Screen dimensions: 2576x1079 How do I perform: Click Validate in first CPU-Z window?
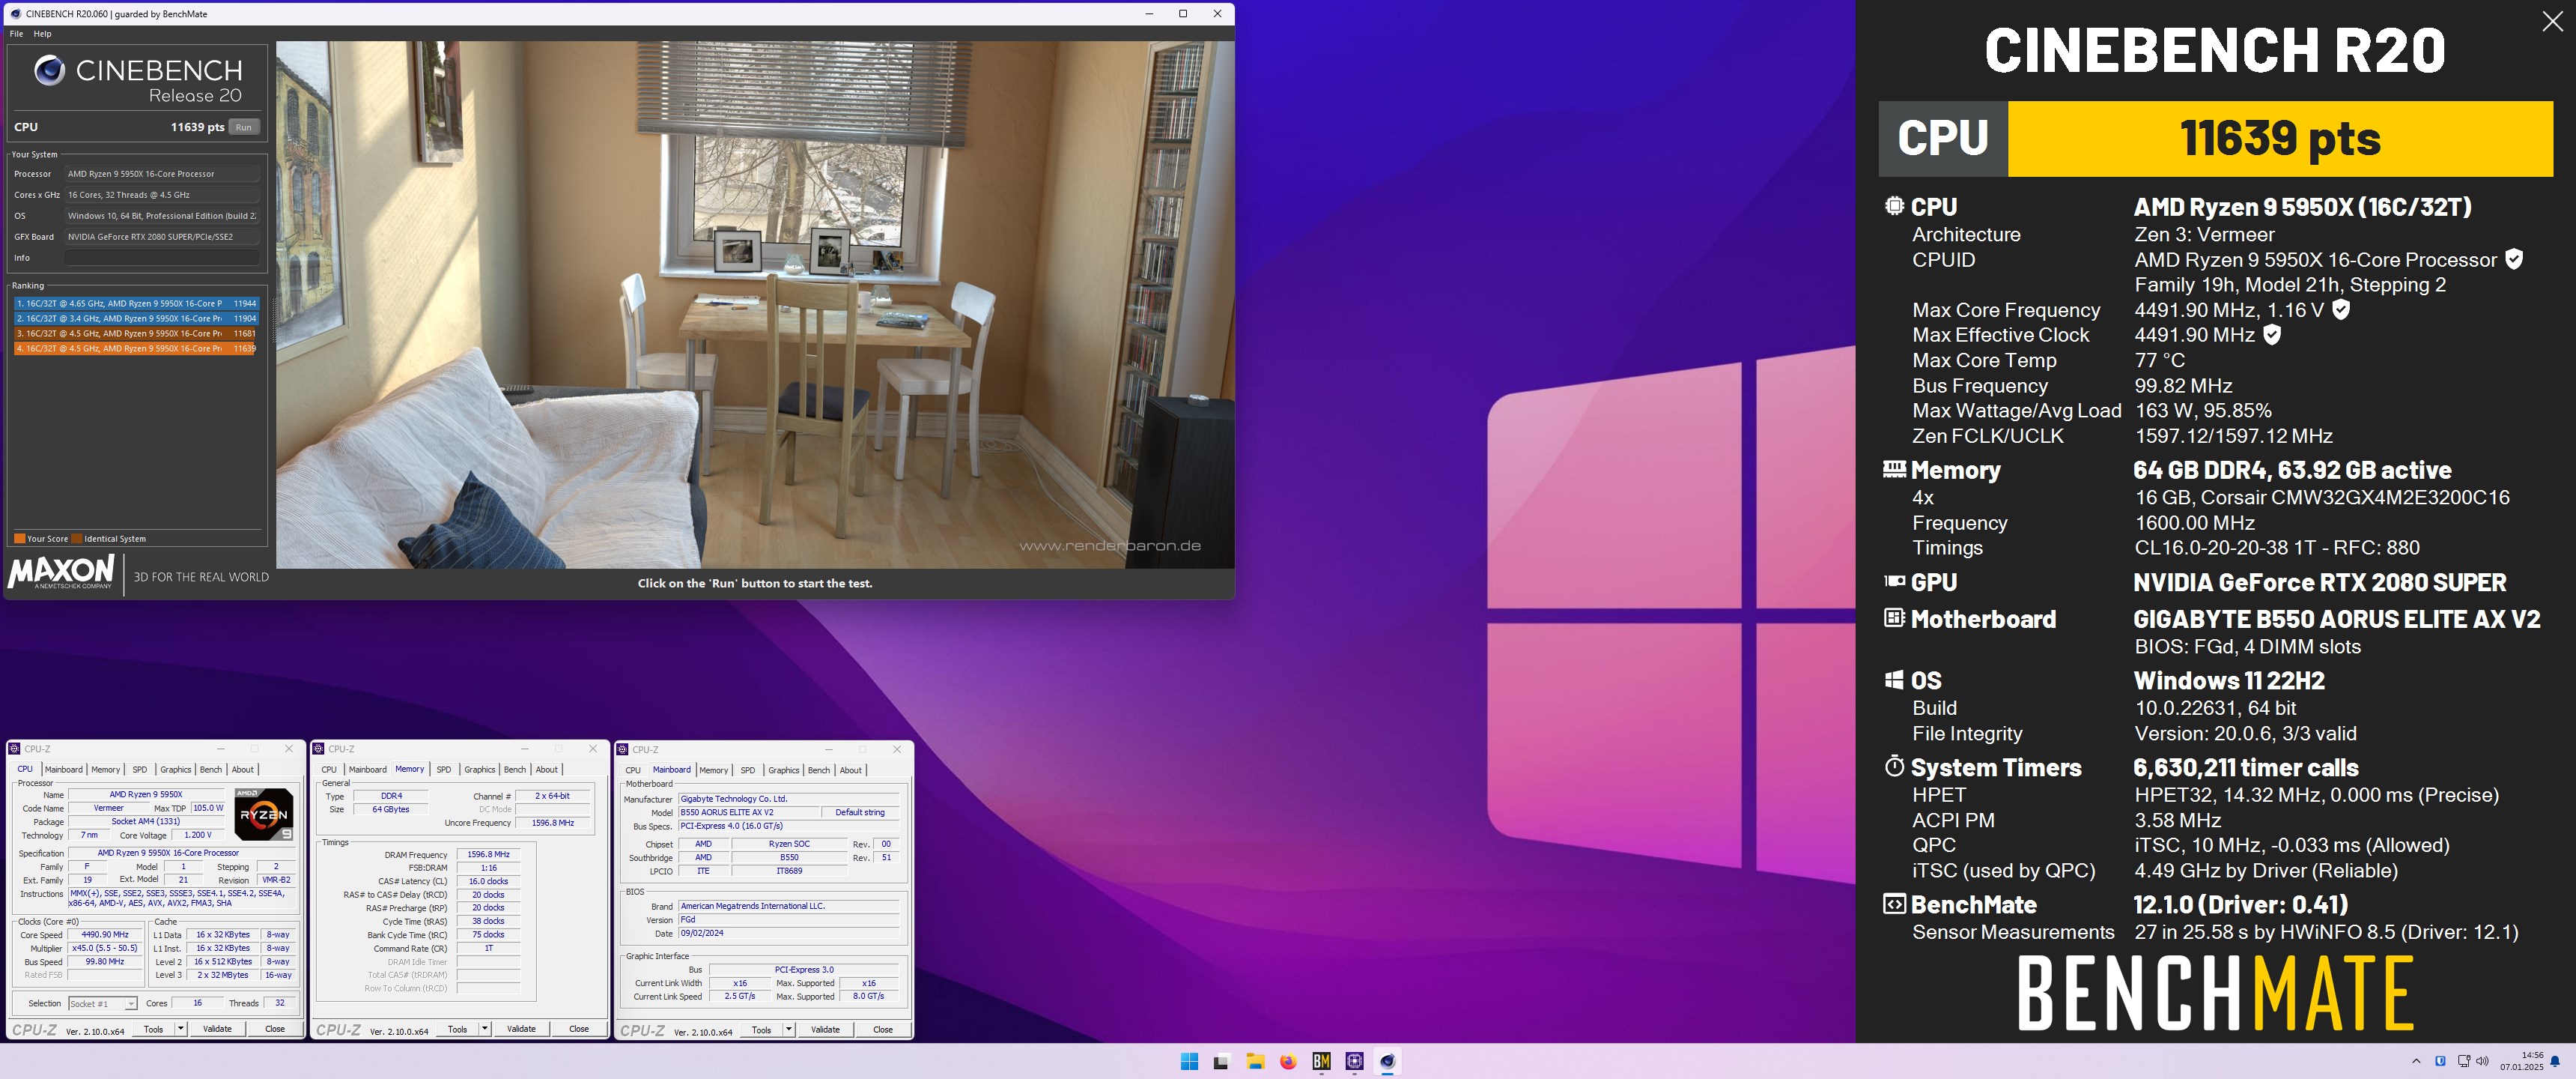(217, 1029)
